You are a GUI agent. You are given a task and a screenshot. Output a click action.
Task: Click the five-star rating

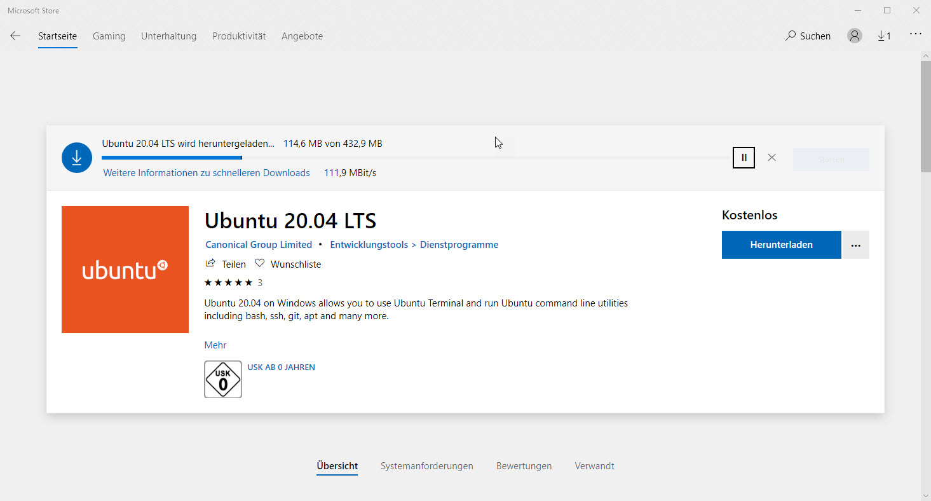(x=228, y=282)
